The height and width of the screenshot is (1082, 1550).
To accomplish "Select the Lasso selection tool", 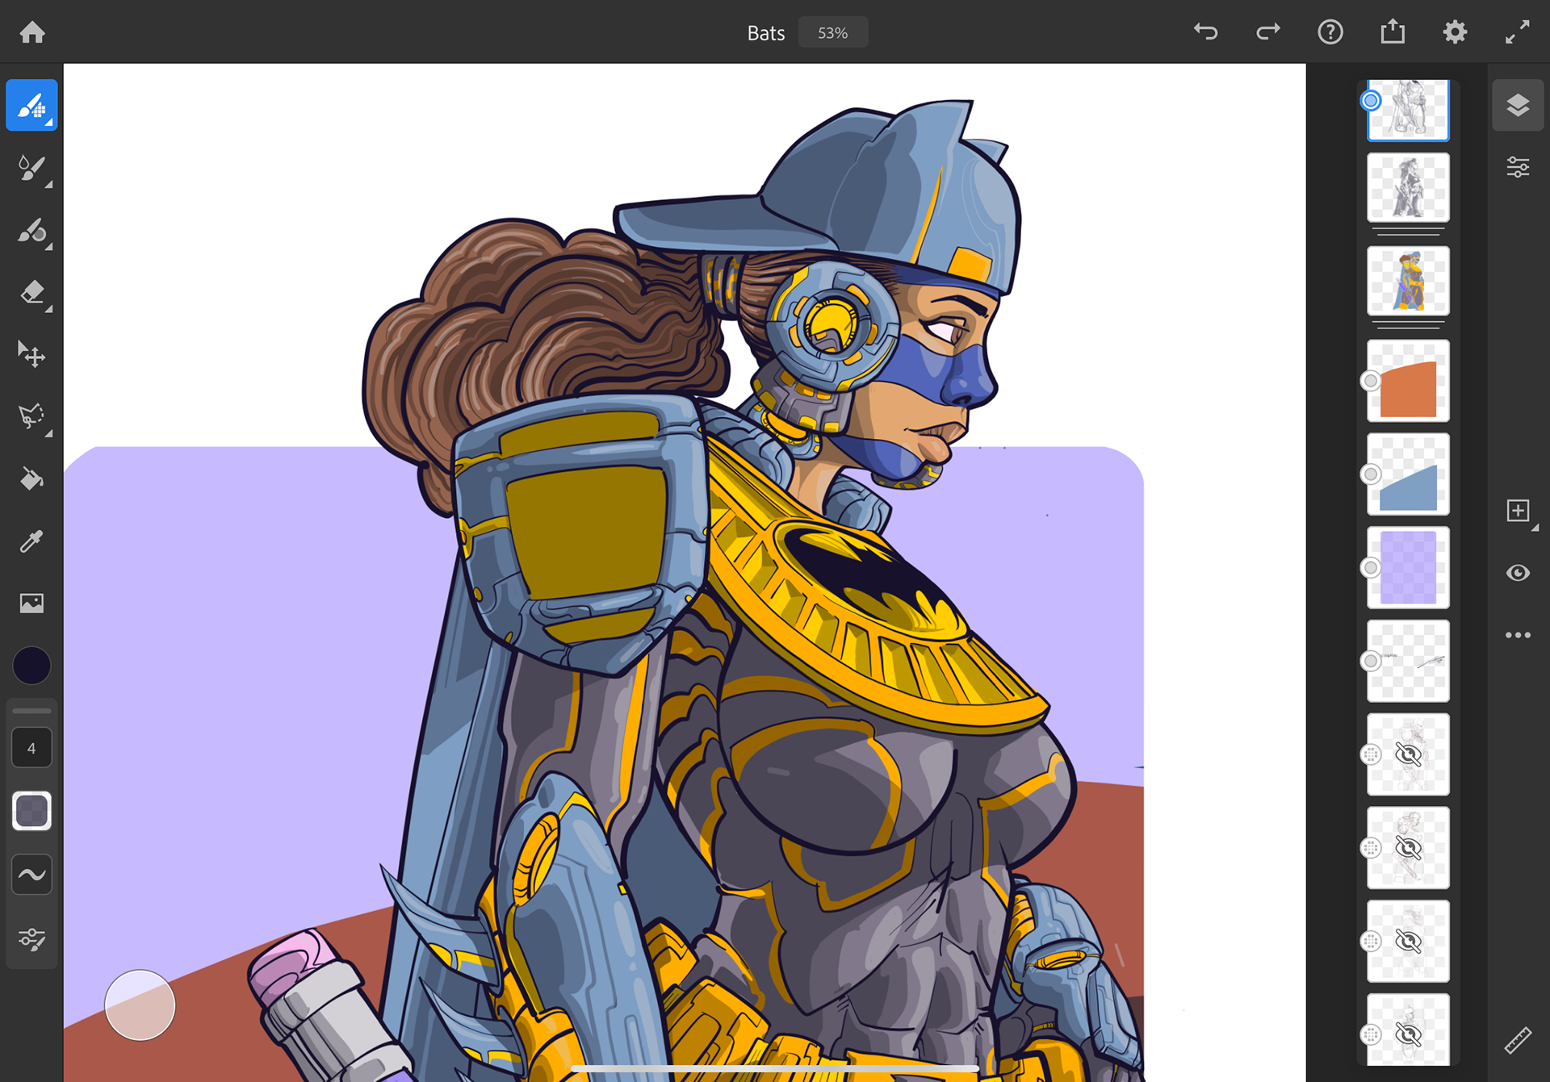I will [31, 416].
